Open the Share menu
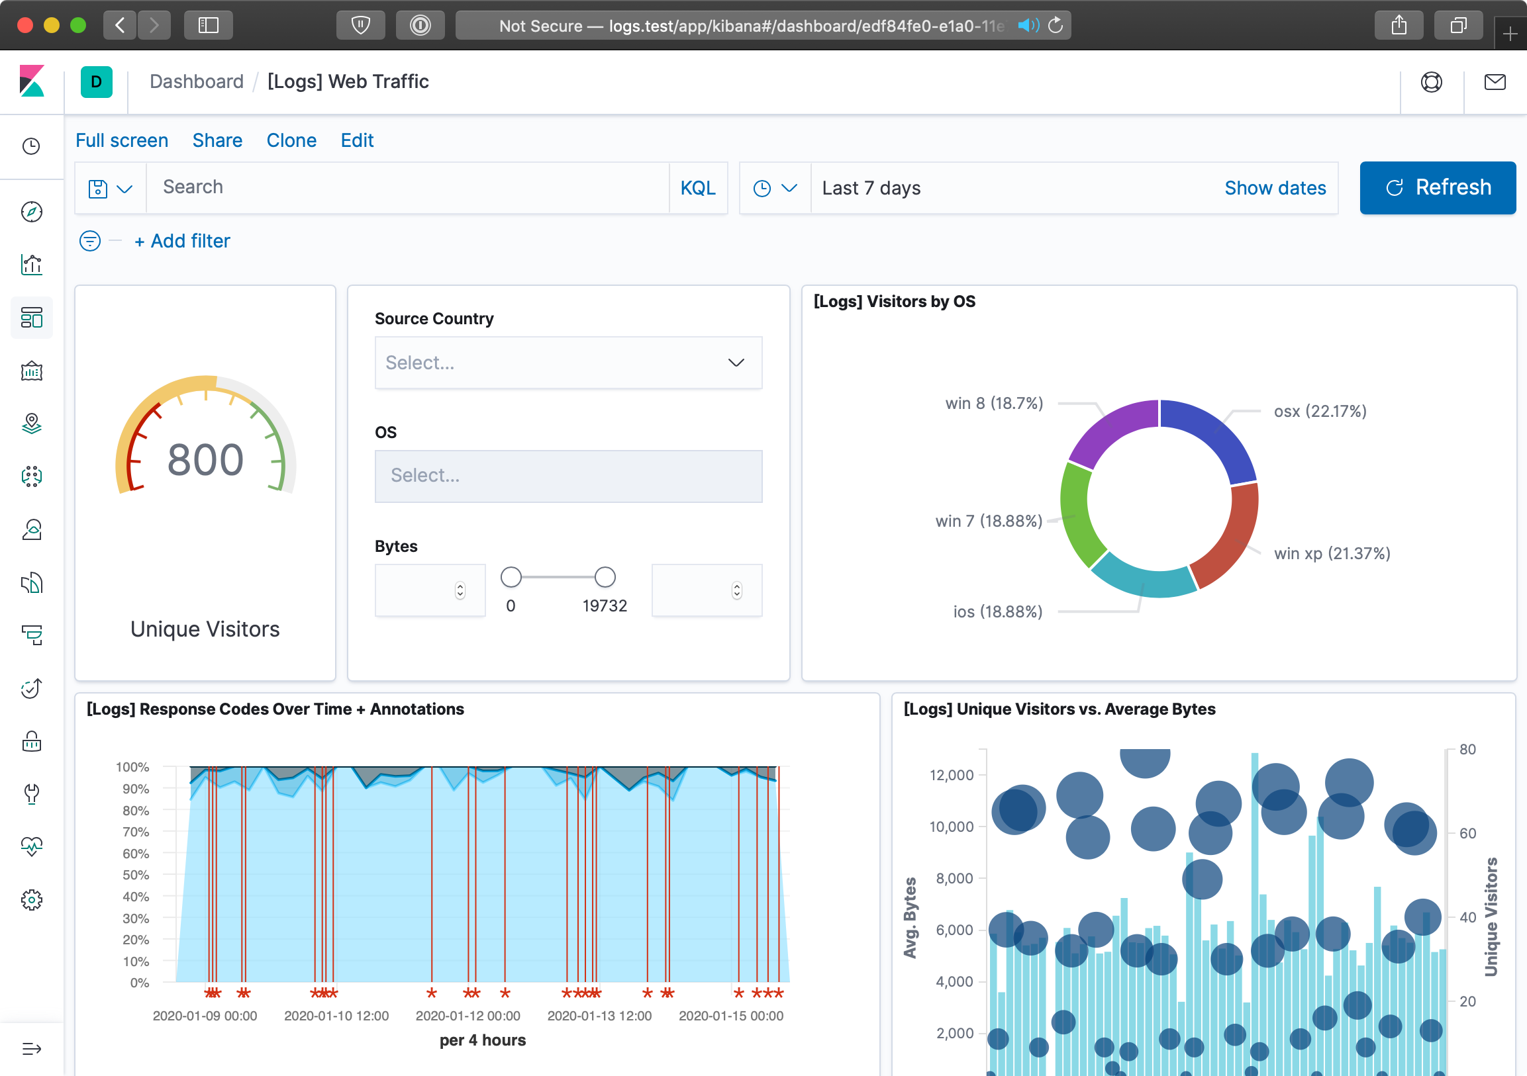The width and height of the screenshot is (1527, 1076). pyautogui.click(x=217, y=140)
